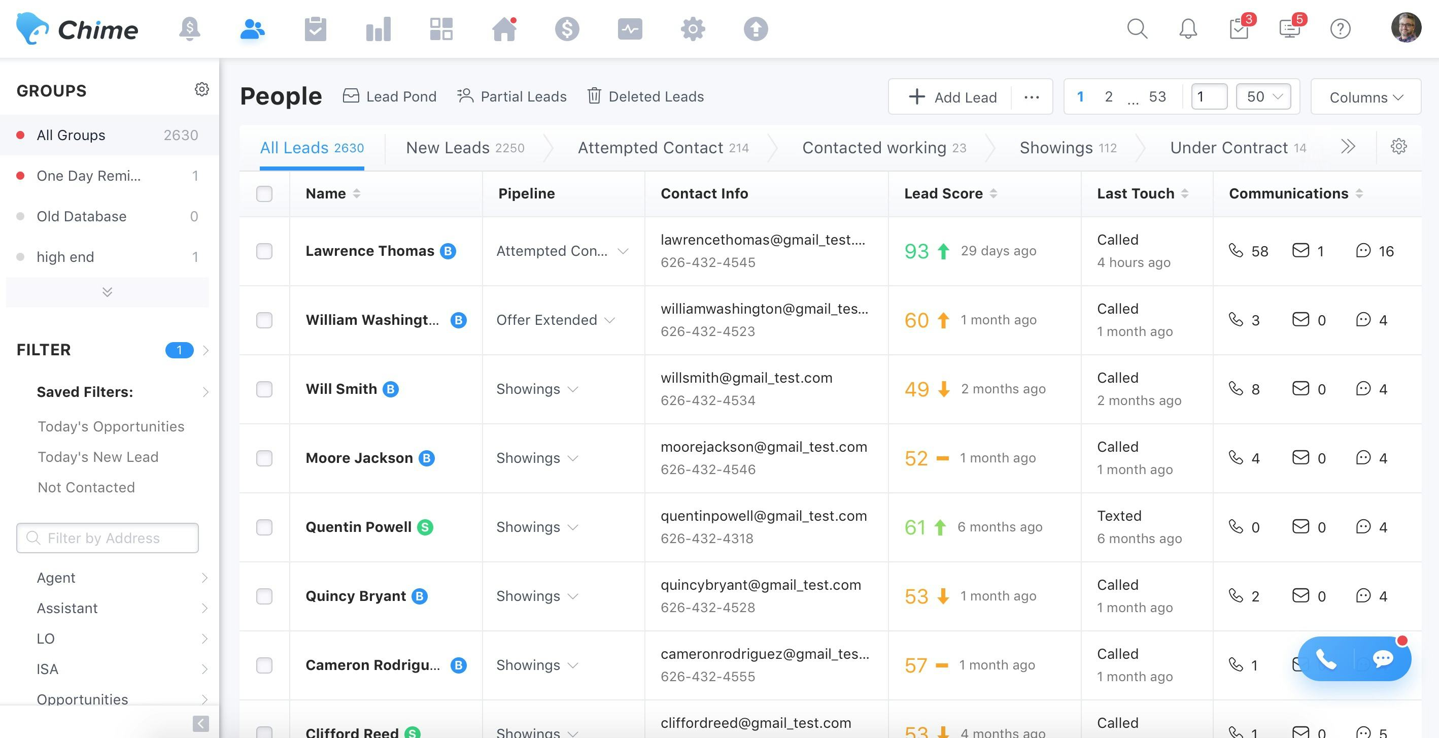Open the top navigation settings gear icon
The image size is (1439, 738).
tap(693, 28)
